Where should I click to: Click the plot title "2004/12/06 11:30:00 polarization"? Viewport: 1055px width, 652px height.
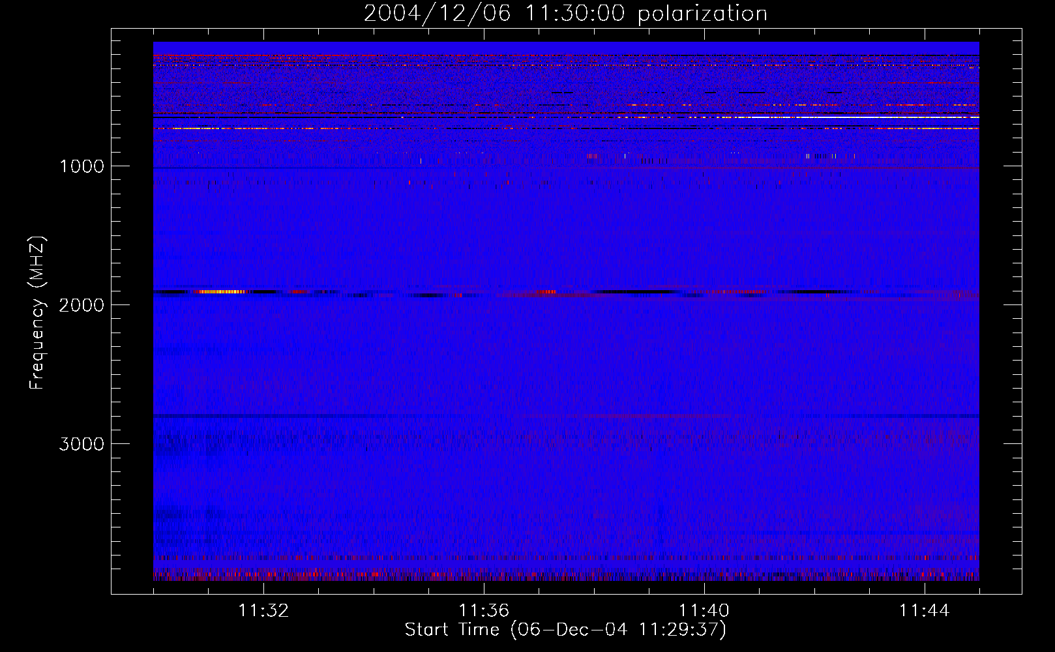(565, 14)
